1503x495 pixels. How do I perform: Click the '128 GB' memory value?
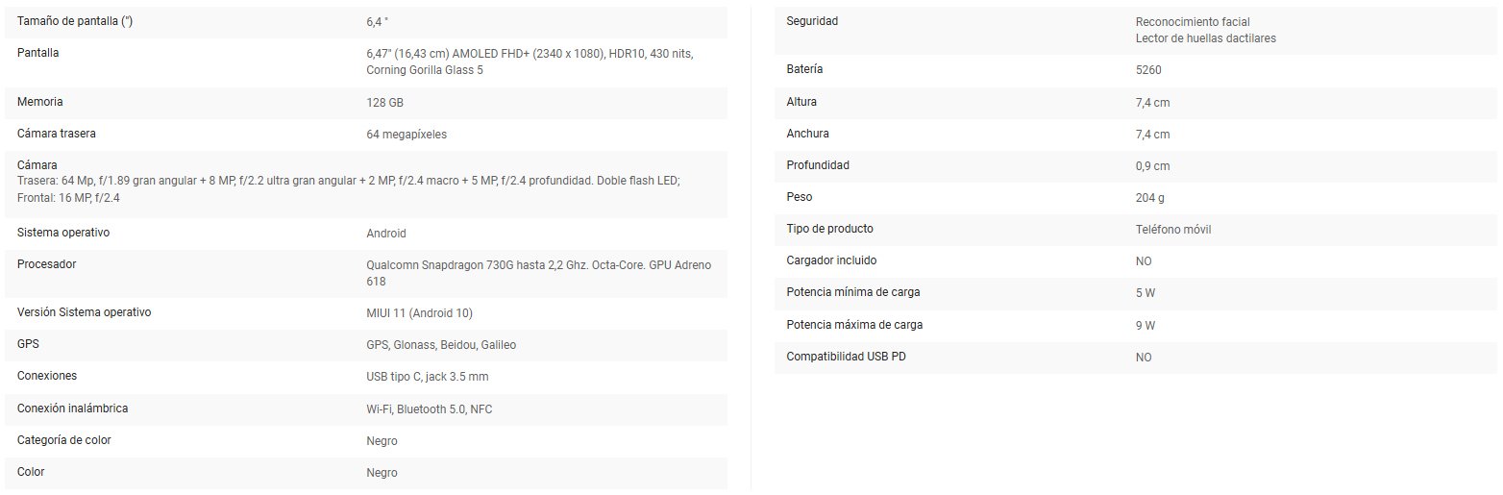[x=384, y=102]
